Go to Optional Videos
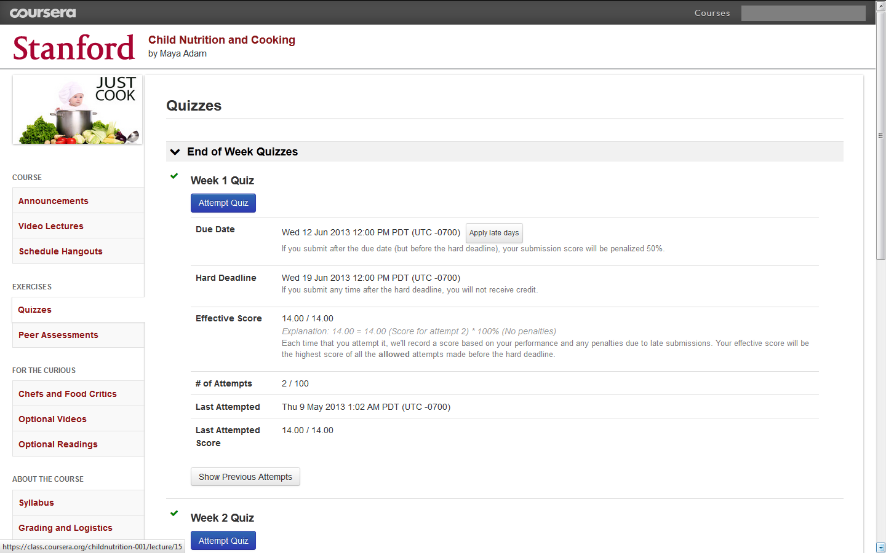 point(78,419)
